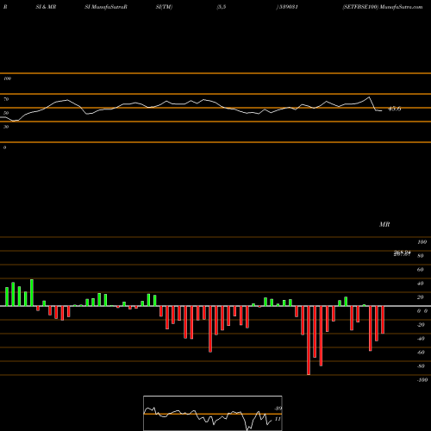Viewport: 431px width, 431px height.
Task: Click the 45.6 RSI value label
Action: tap(395, 109)
